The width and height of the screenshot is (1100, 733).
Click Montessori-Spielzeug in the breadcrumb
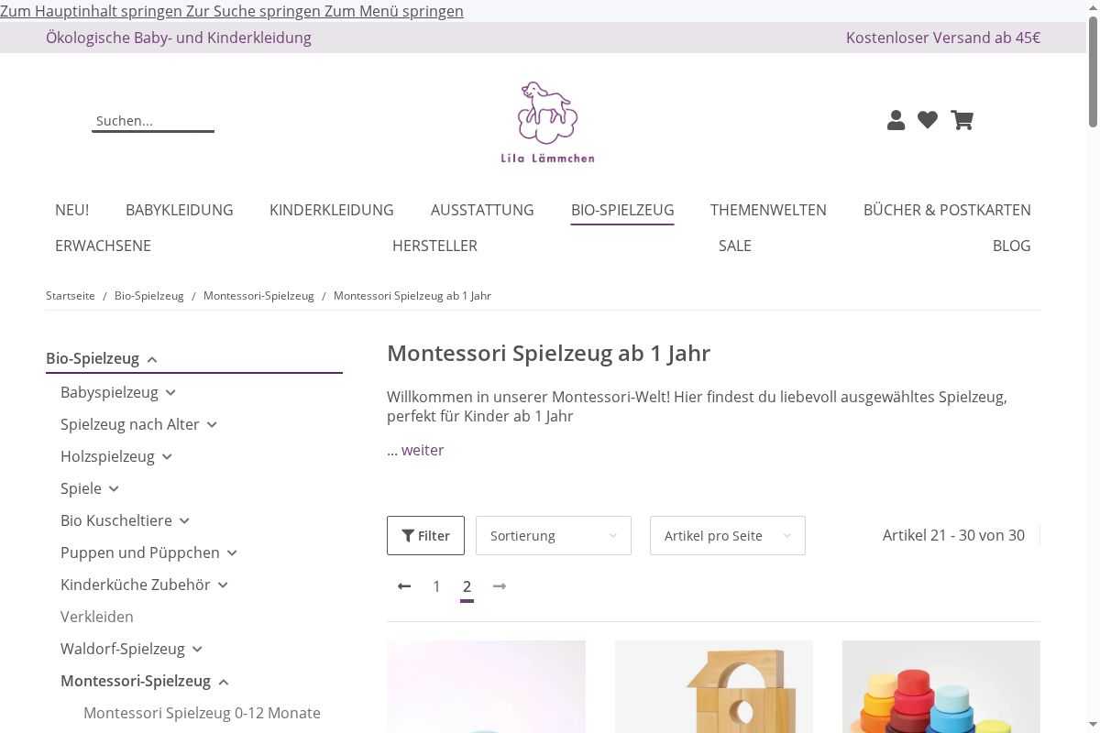pyautogui.click(x=258, y=296)
